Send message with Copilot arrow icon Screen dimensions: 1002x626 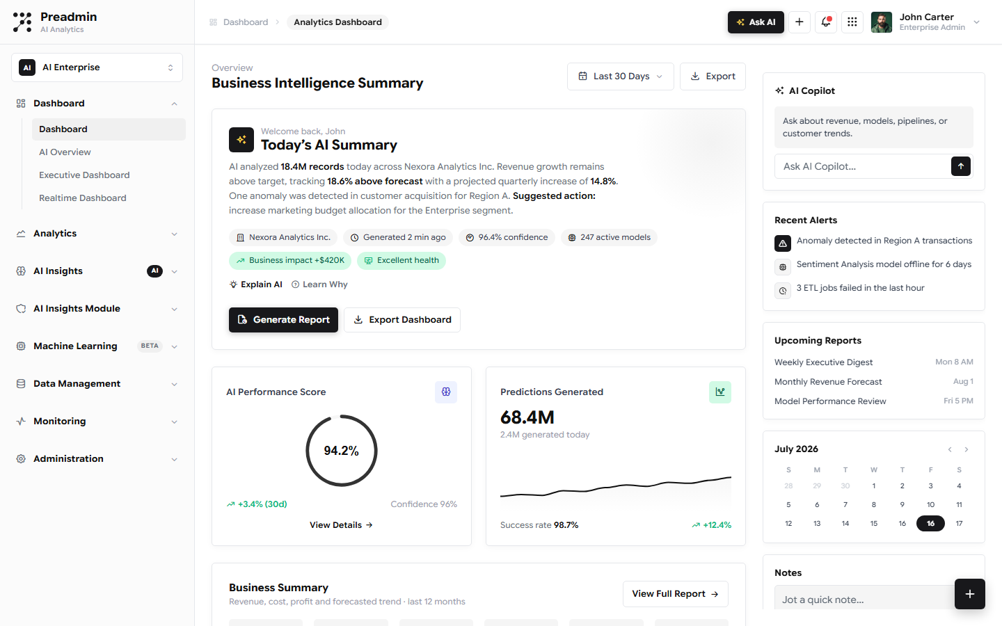(961, 166)
